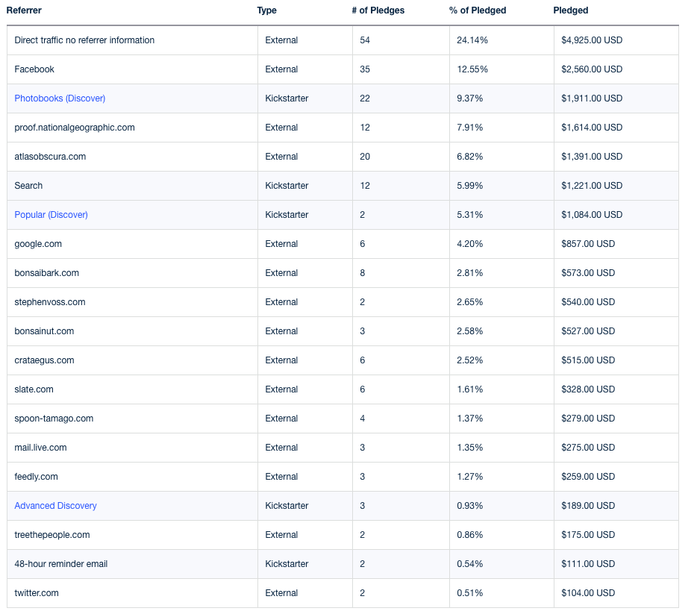Open the Advanced Discovery link

coord(55,506)
